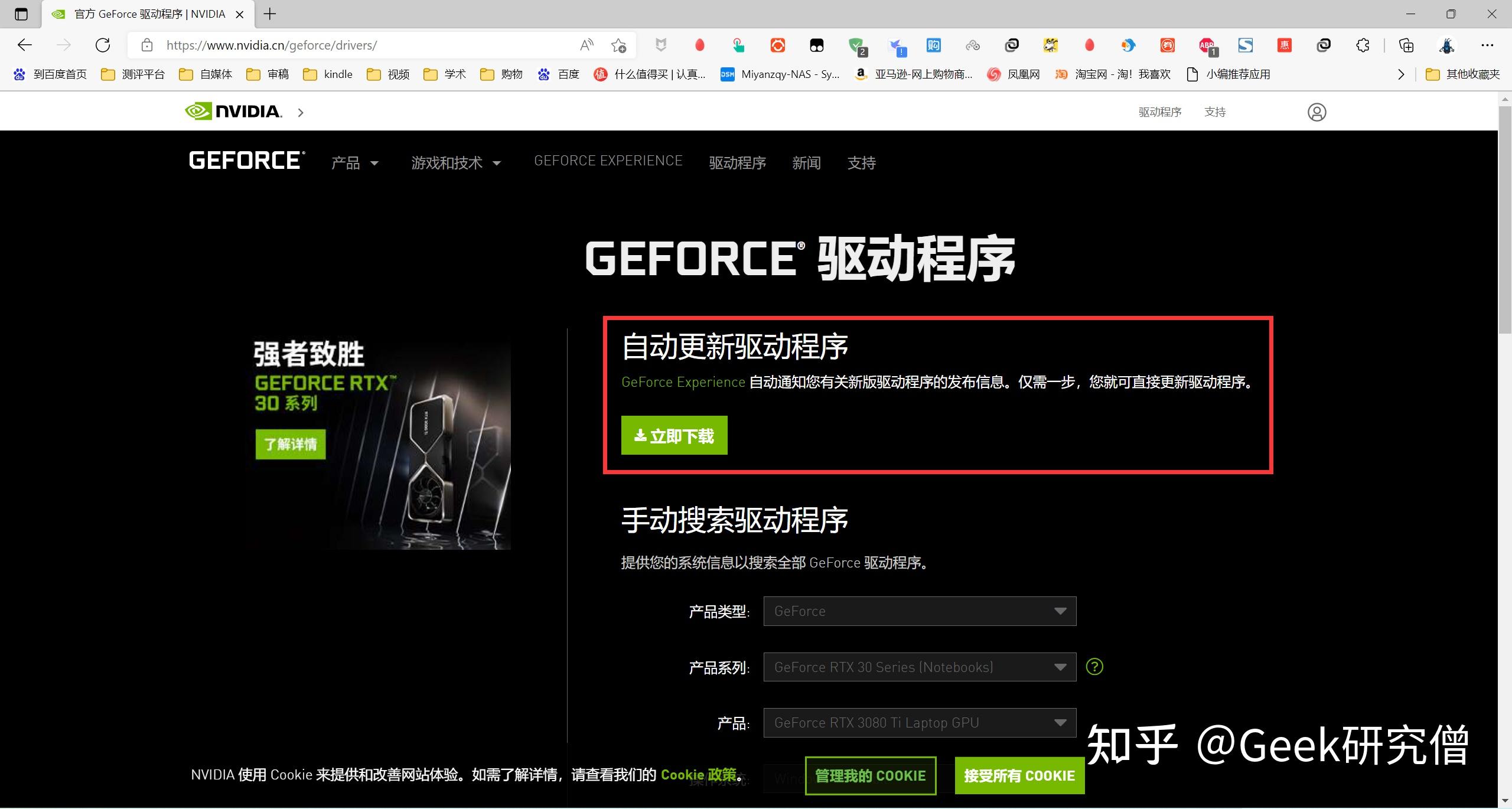This screenshot has height=809, width=1512.
Task: Go back with the browser back arrow
Action: [25, 45]
